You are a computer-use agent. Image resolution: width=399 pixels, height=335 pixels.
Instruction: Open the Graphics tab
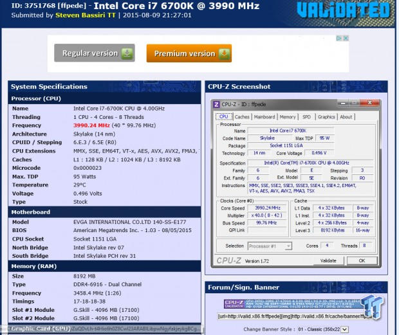coord(326,117)
